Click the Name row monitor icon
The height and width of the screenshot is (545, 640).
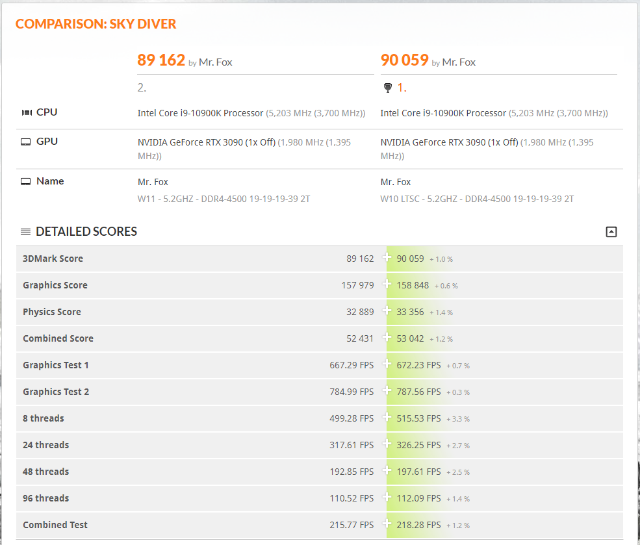click(x=26, y=181)
